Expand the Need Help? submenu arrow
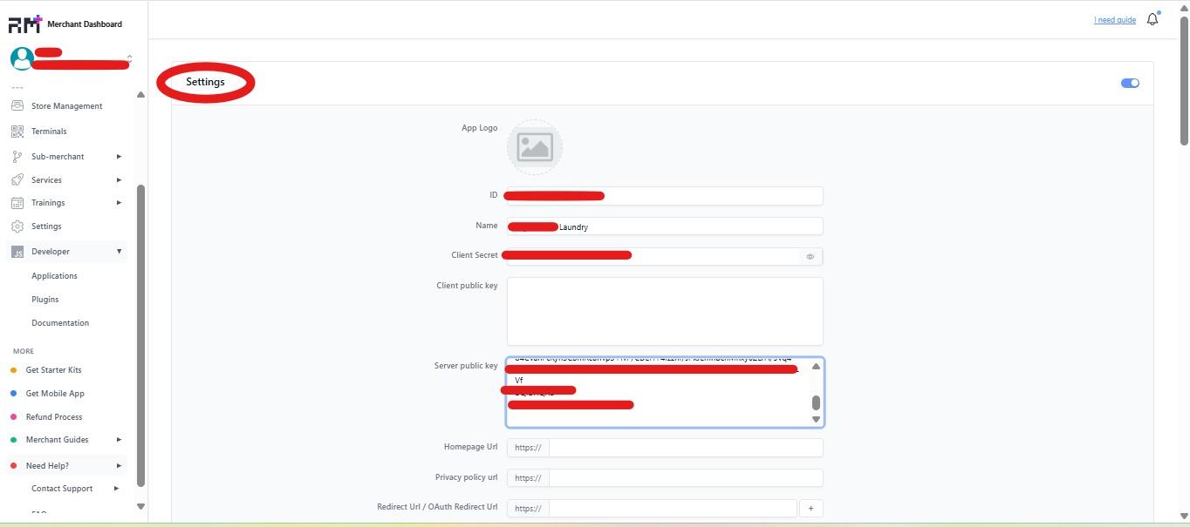Image resolution: width=1190 pixels, height=527 pixels. [119, 465]
